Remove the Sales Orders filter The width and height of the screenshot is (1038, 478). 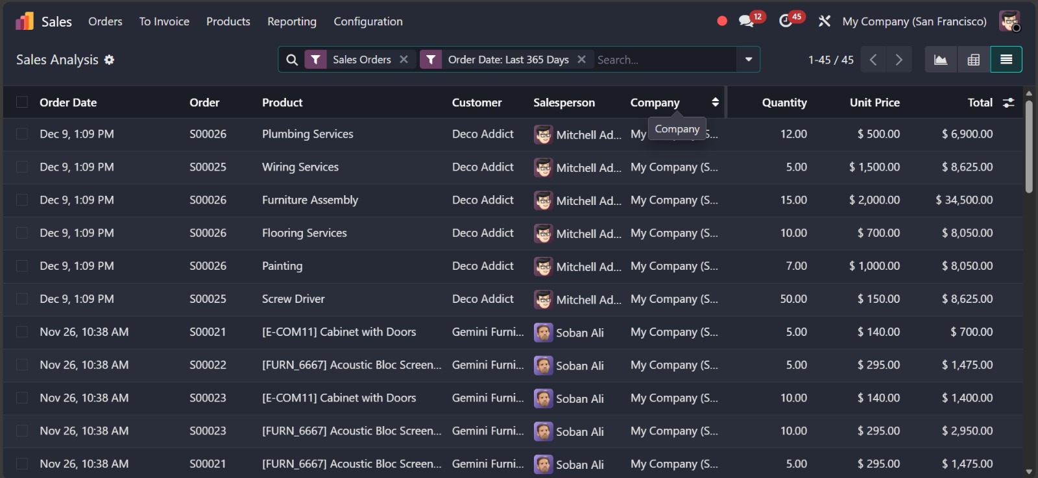pyautogui.click(x=404, y=60)
